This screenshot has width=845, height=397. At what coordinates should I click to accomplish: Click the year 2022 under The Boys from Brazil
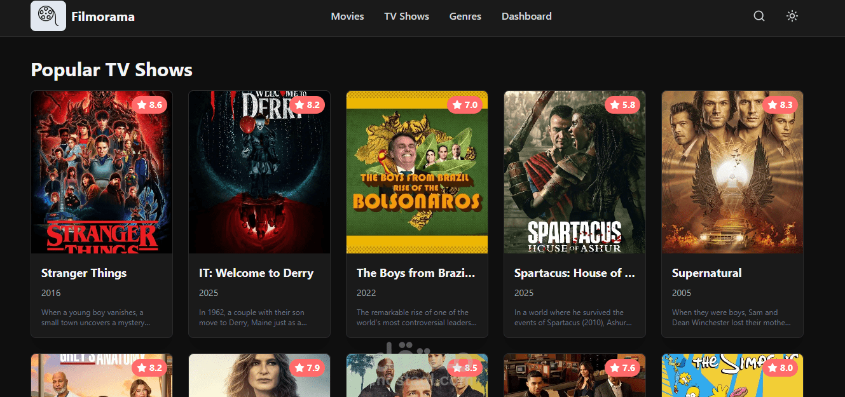(x=366, y=293)
